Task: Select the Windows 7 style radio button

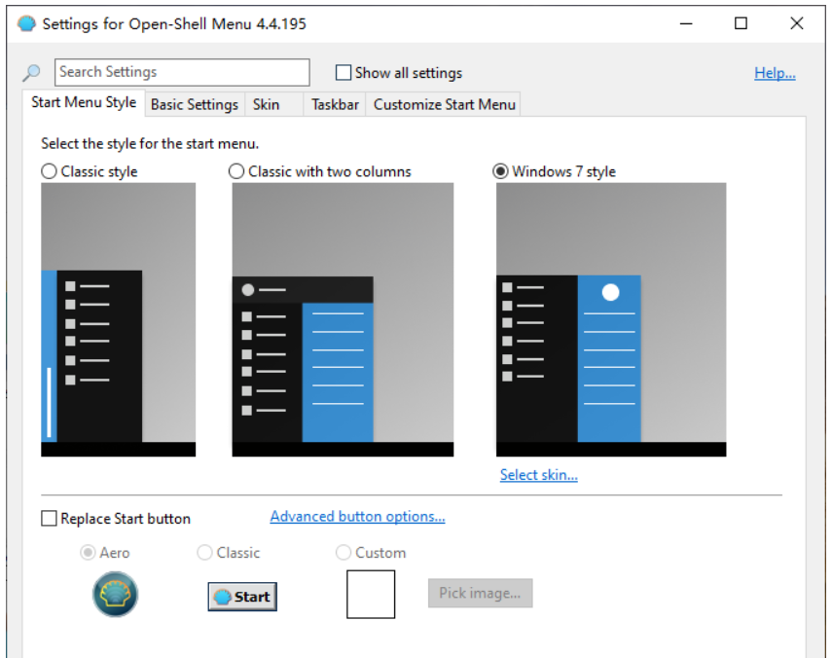Action: pyautogui.click(x=501, y=171)
